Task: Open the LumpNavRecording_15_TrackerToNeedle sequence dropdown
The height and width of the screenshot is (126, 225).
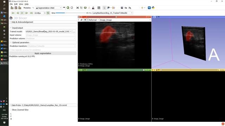Action: [x=112, y=13]
